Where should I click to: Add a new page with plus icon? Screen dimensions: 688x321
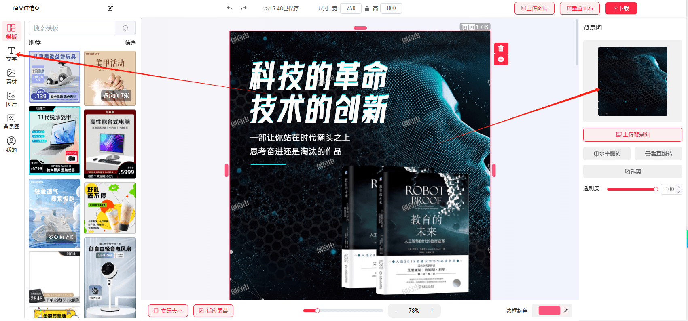click(x=501, y=59)
